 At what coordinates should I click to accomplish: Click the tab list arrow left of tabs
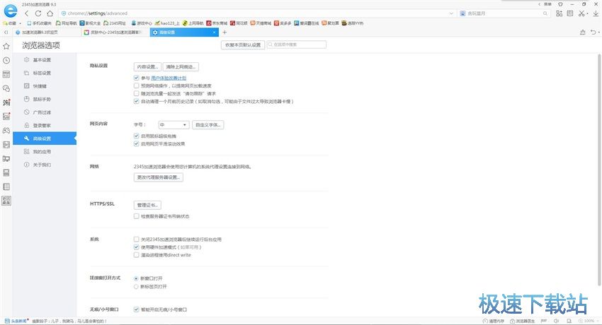6,32
